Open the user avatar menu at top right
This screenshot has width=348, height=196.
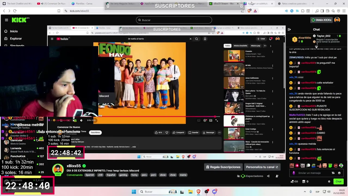337,20
